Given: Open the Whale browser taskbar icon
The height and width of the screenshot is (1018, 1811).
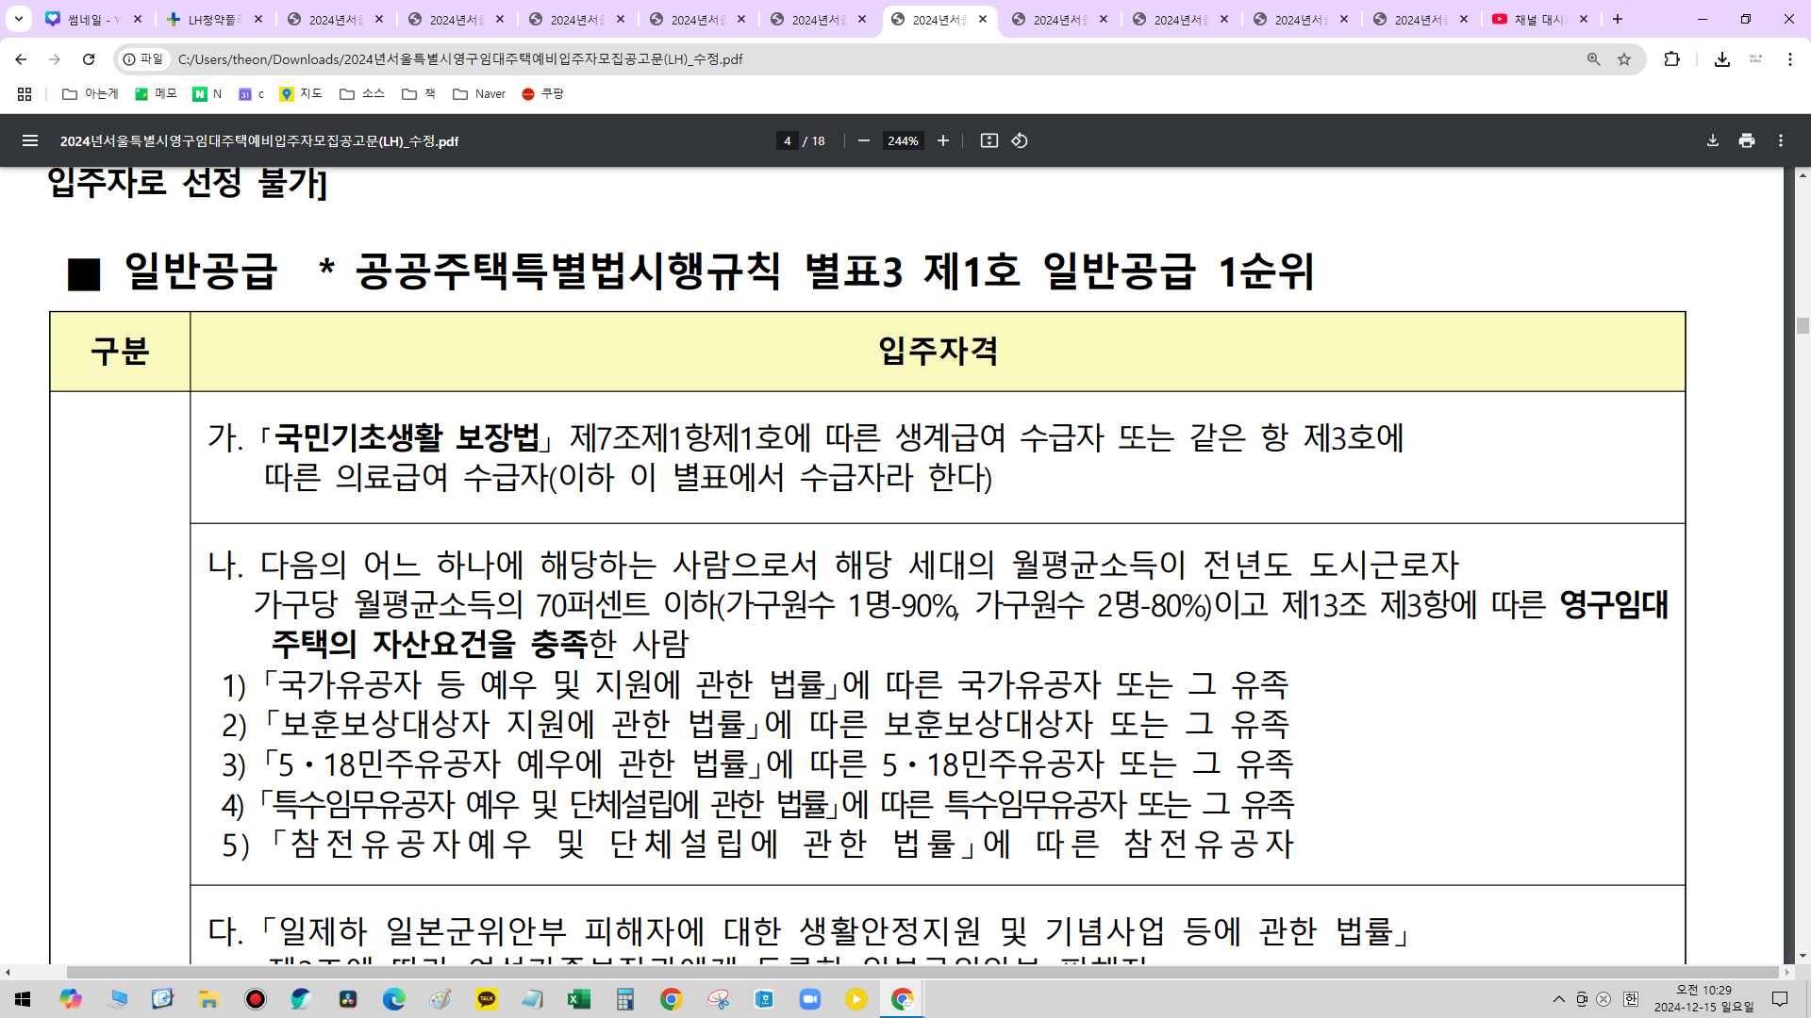Looking at the screenshot, I should 301,999.
